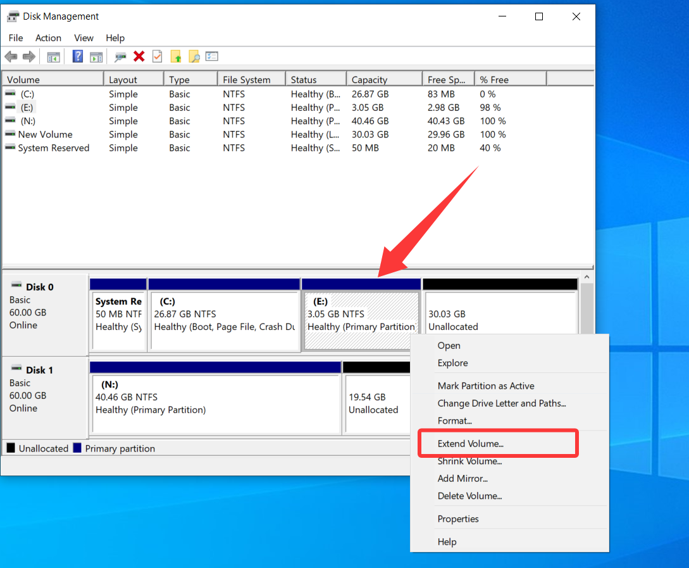
Task: Choose Extend Volume from the context menu
Action: (x=510, y=444)
